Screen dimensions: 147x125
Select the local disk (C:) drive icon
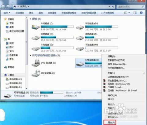click(36, 27)
